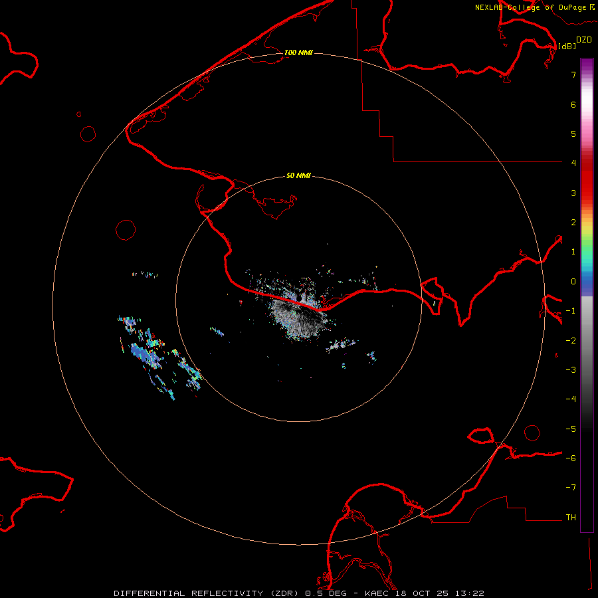Click "DIFFERENTIAL REFLECTIVITY" in the bottom caption

coord(189,593)
